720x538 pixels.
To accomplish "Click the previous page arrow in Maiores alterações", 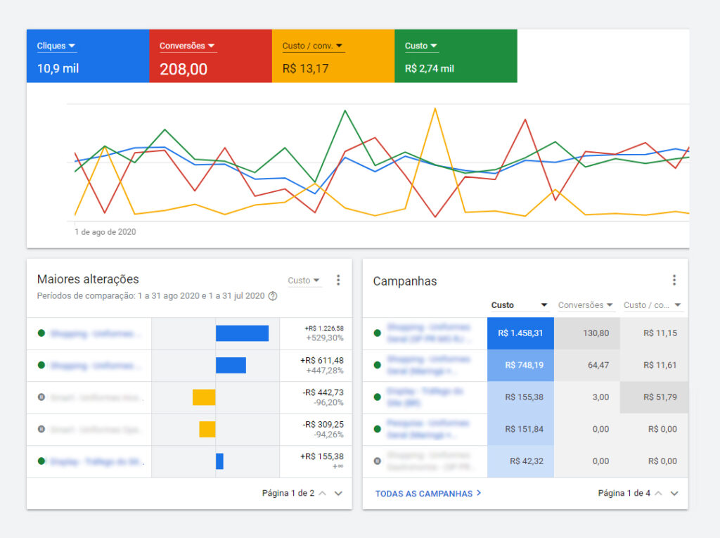I will pyautogui.click(x=322, y=494).
